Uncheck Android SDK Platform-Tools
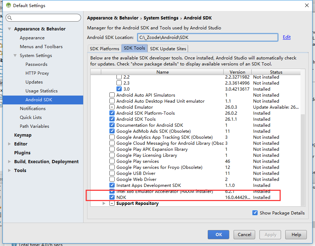This screenshot has width=315, height=246. 112,113
